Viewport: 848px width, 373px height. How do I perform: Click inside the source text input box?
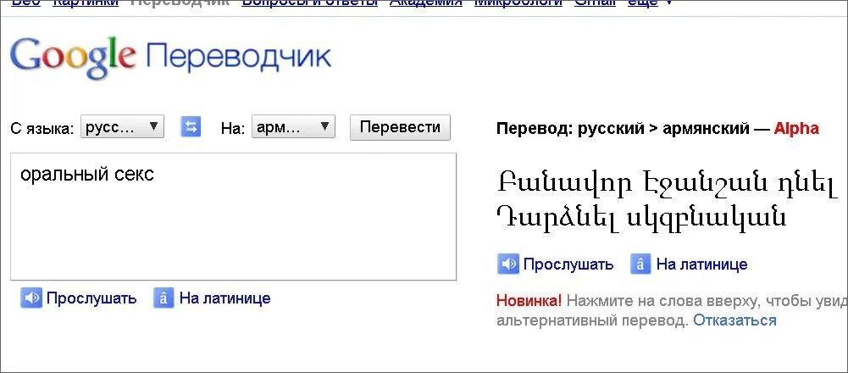[233, 216]
